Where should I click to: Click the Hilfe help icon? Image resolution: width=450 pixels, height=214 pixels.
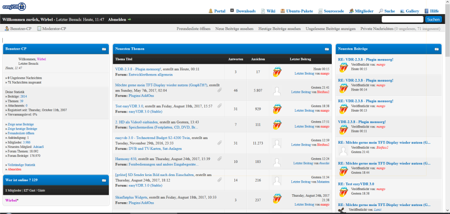tap(427, 11)
